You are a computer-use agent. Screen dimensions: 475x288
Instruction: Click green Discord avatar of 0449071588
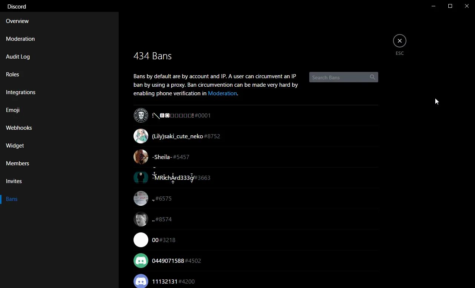coord(141,261)
